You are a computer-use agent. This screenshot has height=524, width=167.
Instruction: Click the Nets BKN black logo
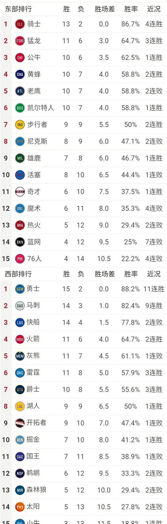coord(20,242)
